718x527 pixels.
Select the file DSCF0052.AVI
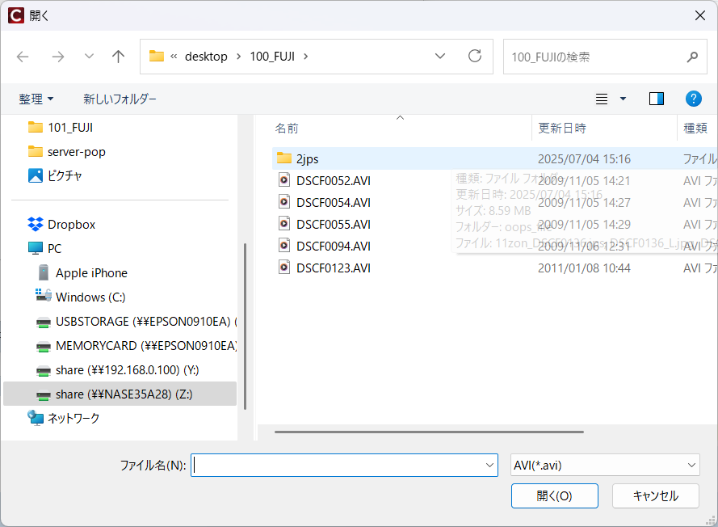pyautogui.click(x=334, y=181)
